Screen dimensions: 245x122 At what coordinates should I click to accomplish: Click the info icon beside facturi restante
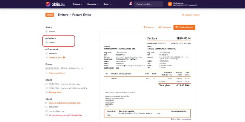click(46, 115)
